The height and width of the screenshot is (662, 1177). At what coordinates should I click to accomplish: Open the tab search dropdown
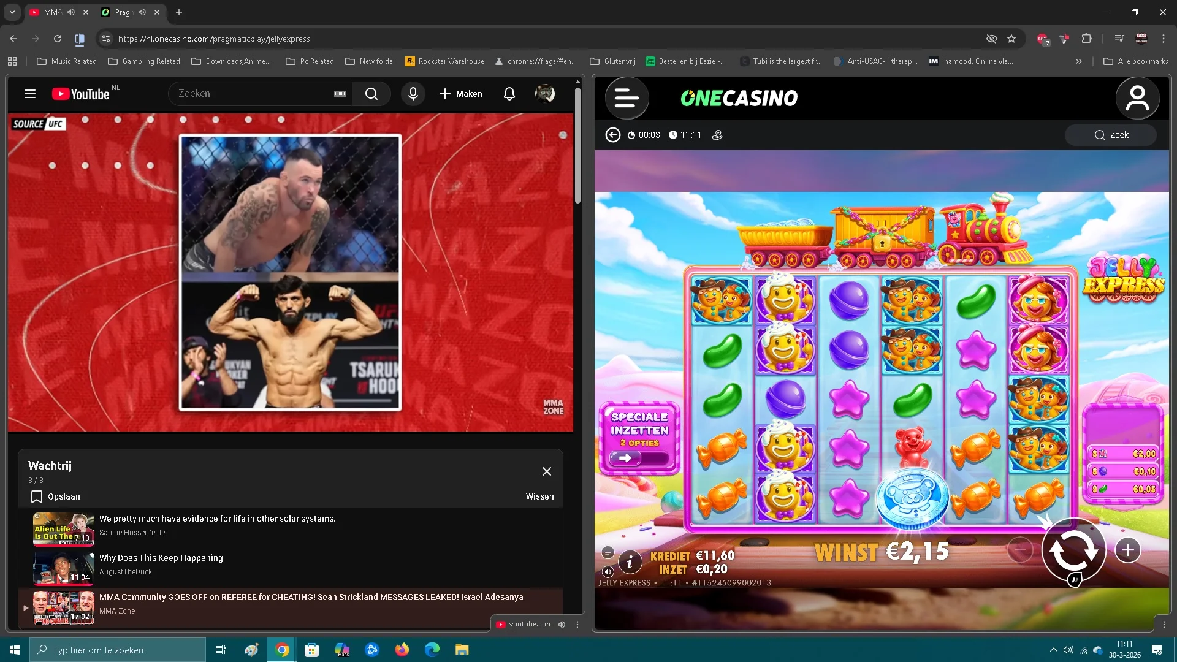pyautogui.click(x=12, y=12)
